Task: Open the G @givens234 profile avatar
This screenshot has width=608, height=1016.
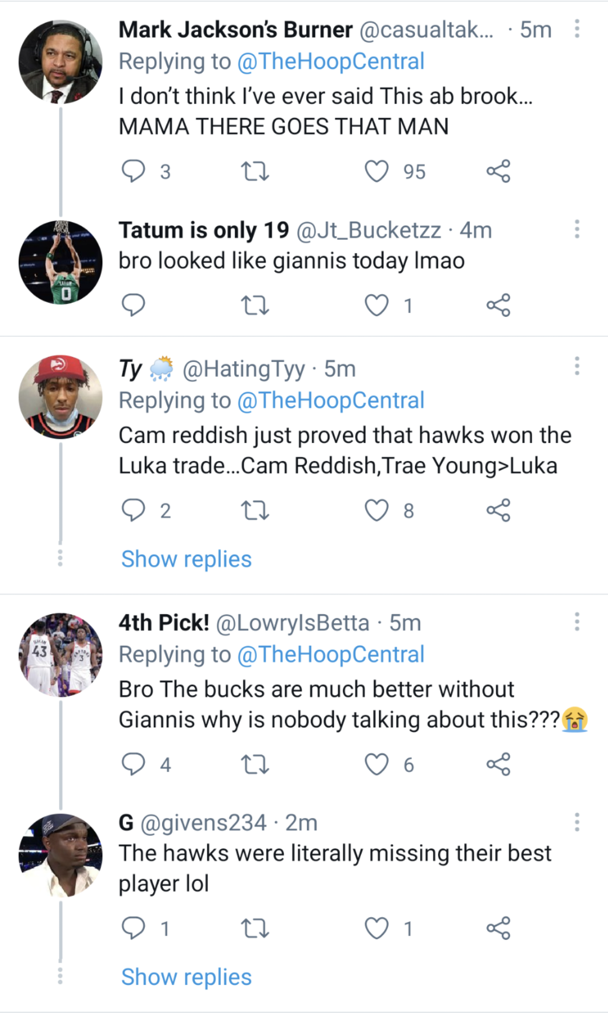Action: pyautogui.click(x=61, y=855)
